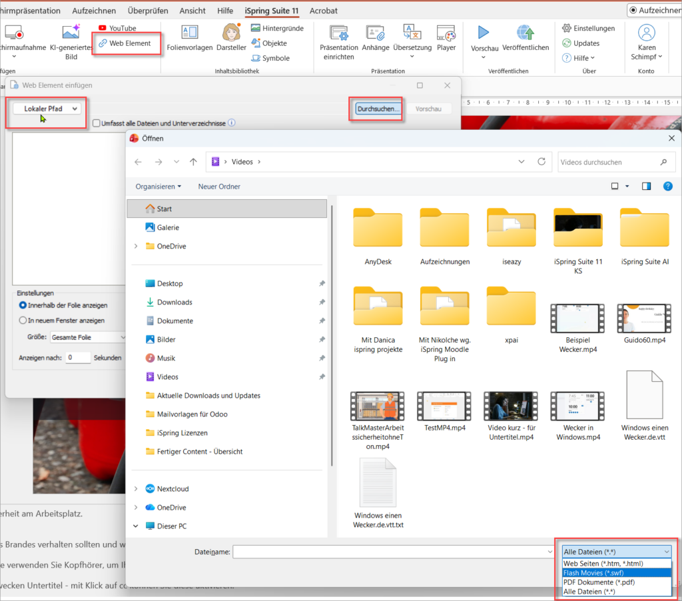
Task: Click the refresh icon in Öffnen dialog
Action: 541,162
